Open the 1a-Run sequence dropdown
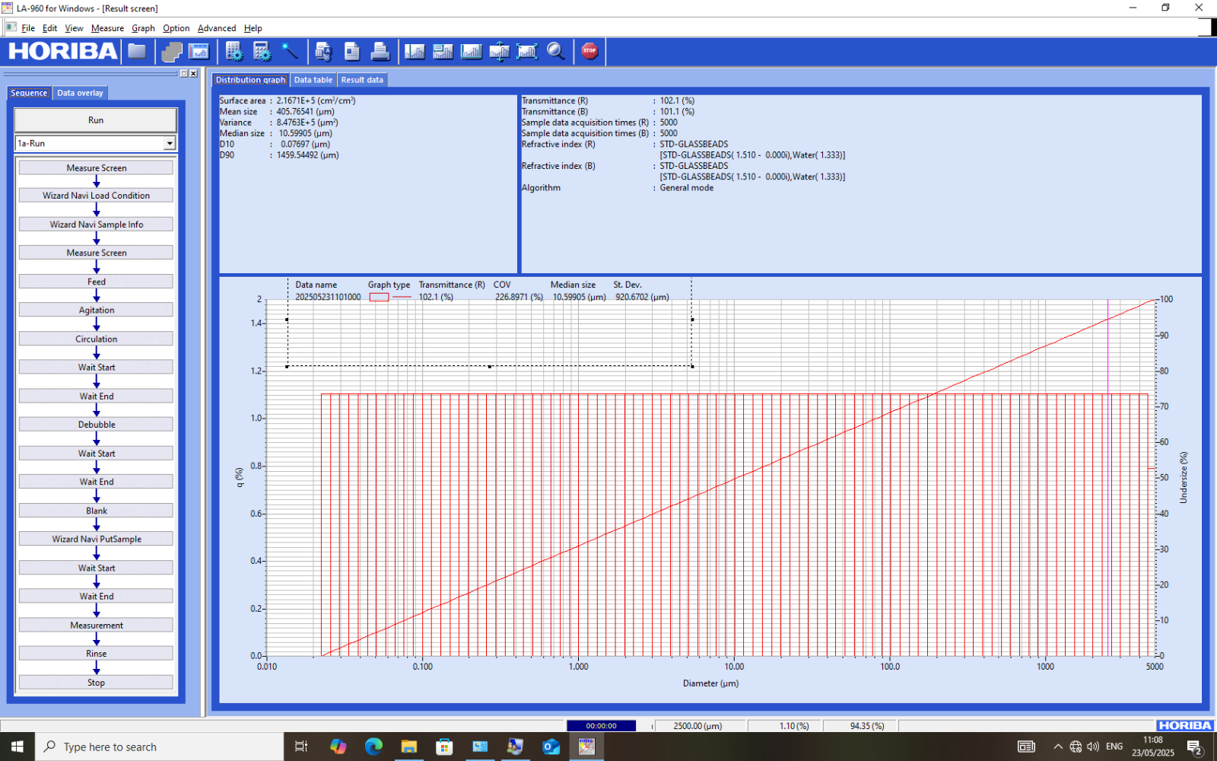The height and width of the screenshot is (761, 1217). (x=170, y=143)
